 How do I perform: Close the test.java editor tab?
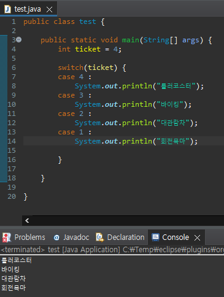(x=49, y=9)
